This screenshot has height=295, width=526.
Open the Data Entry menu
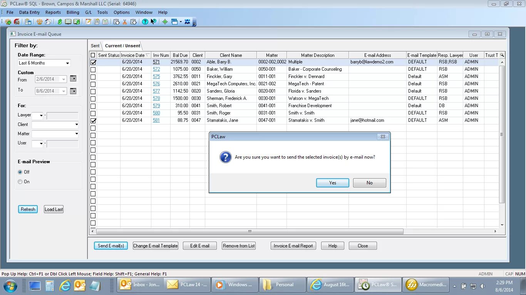pos(29,12)
